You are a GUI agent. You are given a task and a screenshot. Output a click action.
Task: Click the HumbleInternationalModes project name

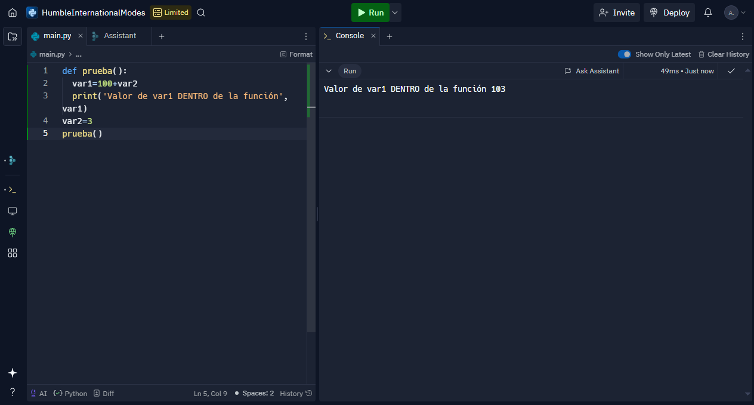94,13
